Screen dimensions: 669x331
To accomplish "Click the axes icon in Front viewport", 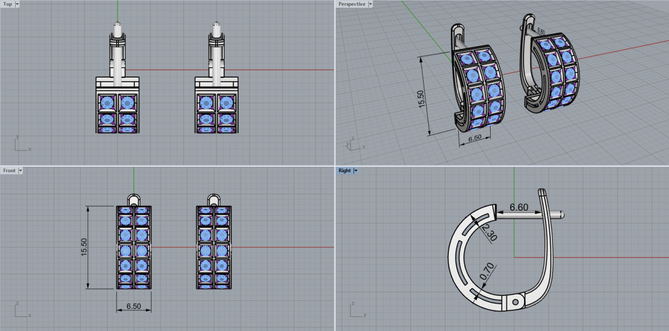I will coord(21,310).
